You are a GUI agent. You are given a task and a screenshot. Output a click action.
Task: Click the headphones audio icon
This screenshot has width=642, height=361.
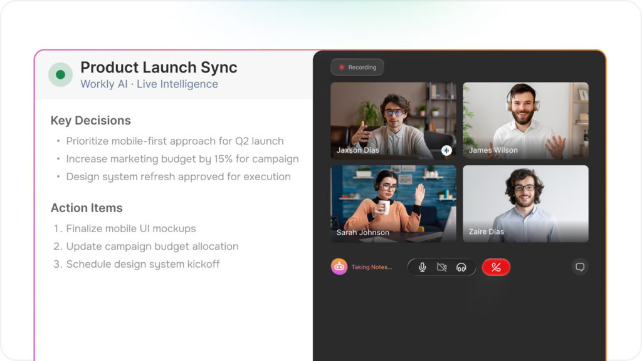461,267
